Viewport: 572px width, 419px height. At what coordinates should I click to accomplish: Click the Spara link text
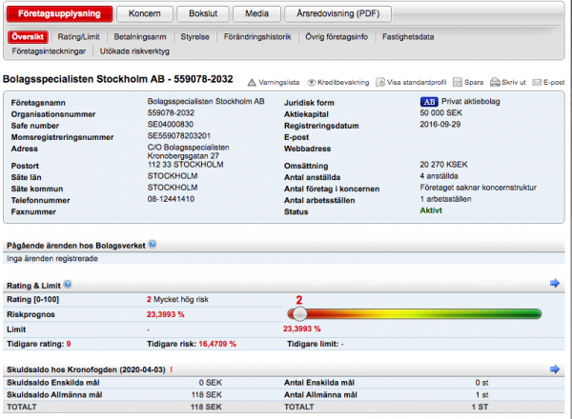coord(474,82)
